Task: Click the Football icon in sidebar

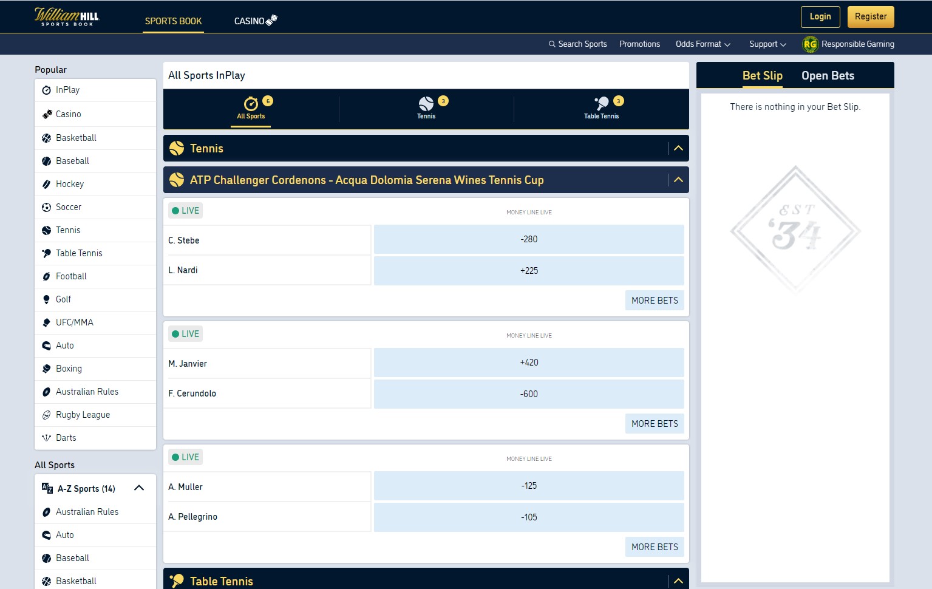Action: pyautogui.click(x=46, y=276)
